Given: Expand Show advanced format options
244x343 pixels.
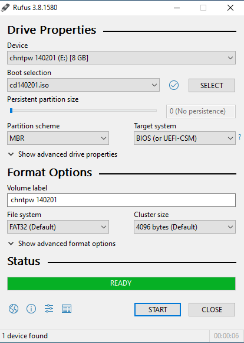Looking at the screenshot, I should pos(62,244).
